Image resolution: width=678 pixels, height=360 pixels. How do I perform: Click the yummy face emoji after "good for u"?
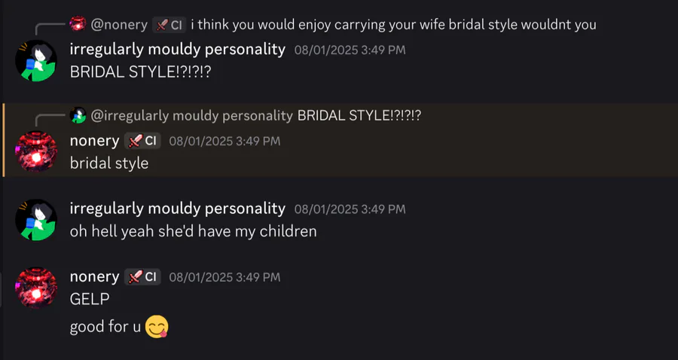point(157,327)
